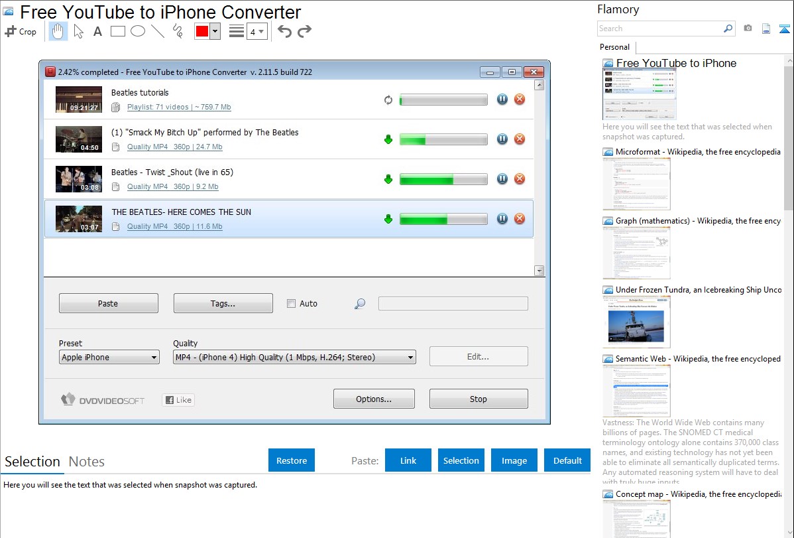
Task: Open the Semantic Web Wikipedia snapshot
Action: 636,391
